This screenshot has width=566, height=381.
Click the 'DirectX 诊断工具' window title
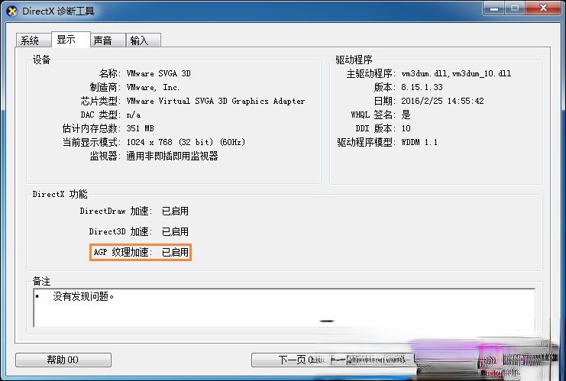point(58,11)
